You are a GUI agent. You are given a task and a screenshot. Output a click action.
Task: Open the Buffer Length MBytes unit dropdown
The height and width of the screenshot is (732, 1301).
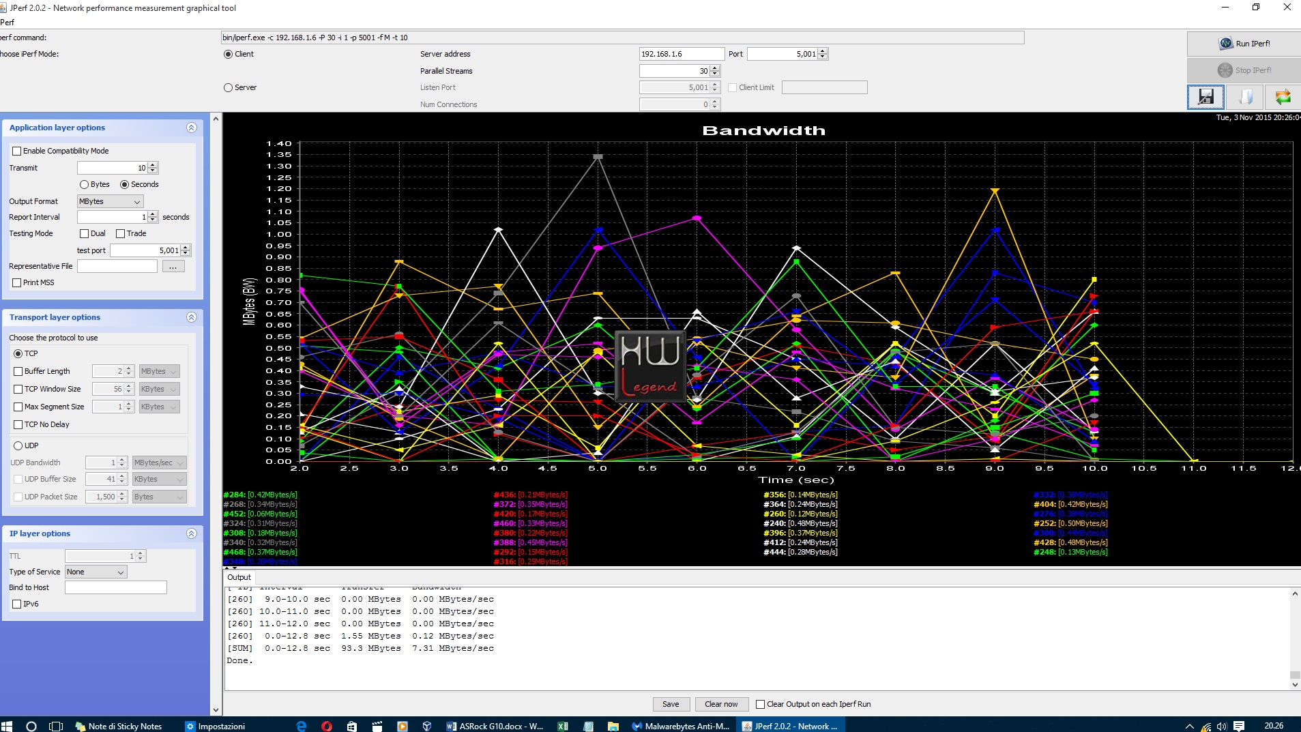coord(159,371)
